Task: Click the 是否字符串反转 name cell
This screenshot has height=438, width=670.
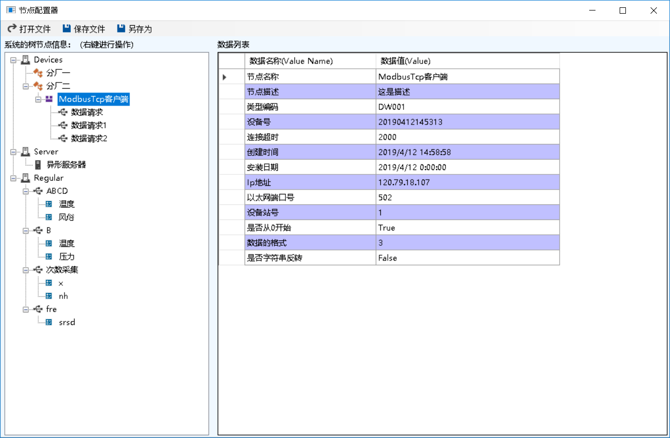Action: pos(310,258)
